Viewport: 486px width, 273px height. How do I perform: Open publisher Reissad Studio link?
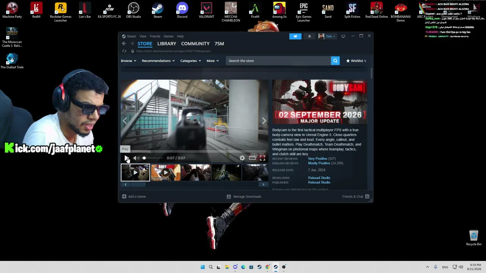point(319,182)
